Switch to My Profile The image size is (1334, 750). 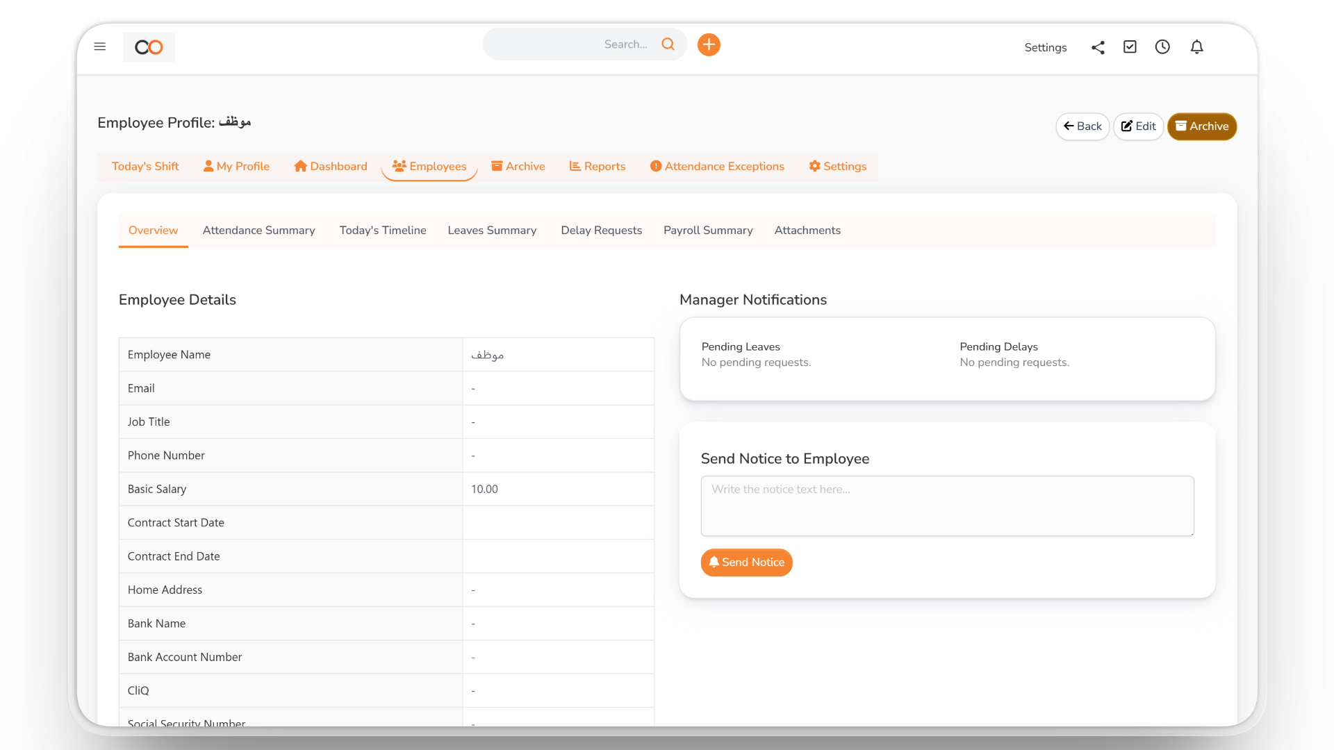236,166
